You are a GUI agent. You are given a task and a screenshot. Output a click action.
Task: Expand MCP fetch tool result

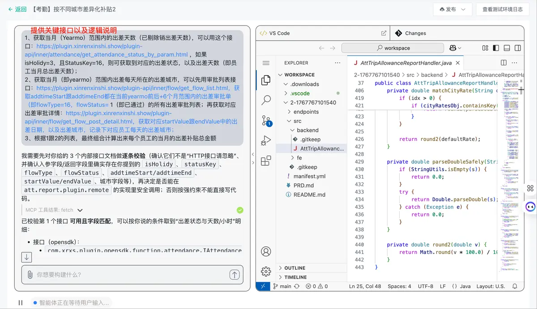[x=80, y=210]
